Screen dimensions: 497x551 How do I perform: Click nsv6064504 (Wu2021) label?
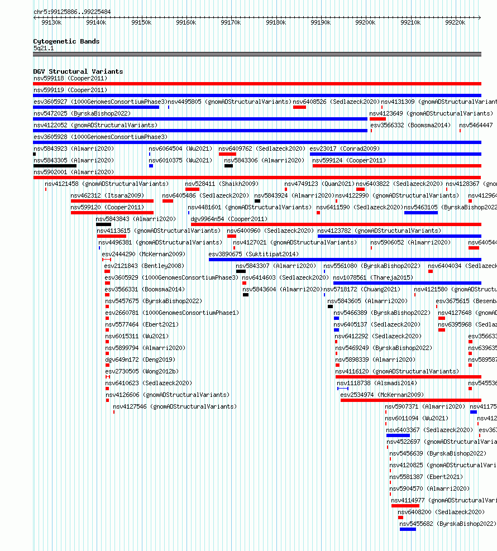coord(180,148)
